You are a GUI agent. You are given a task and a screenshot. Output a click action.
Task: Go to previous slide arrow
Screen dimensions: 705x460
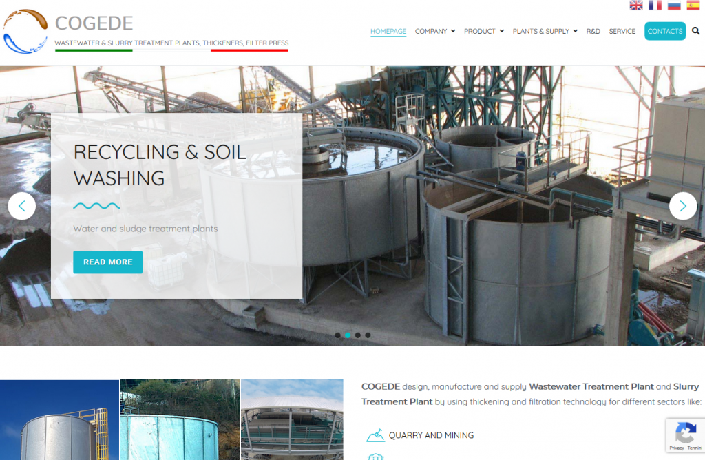[21, 206]
